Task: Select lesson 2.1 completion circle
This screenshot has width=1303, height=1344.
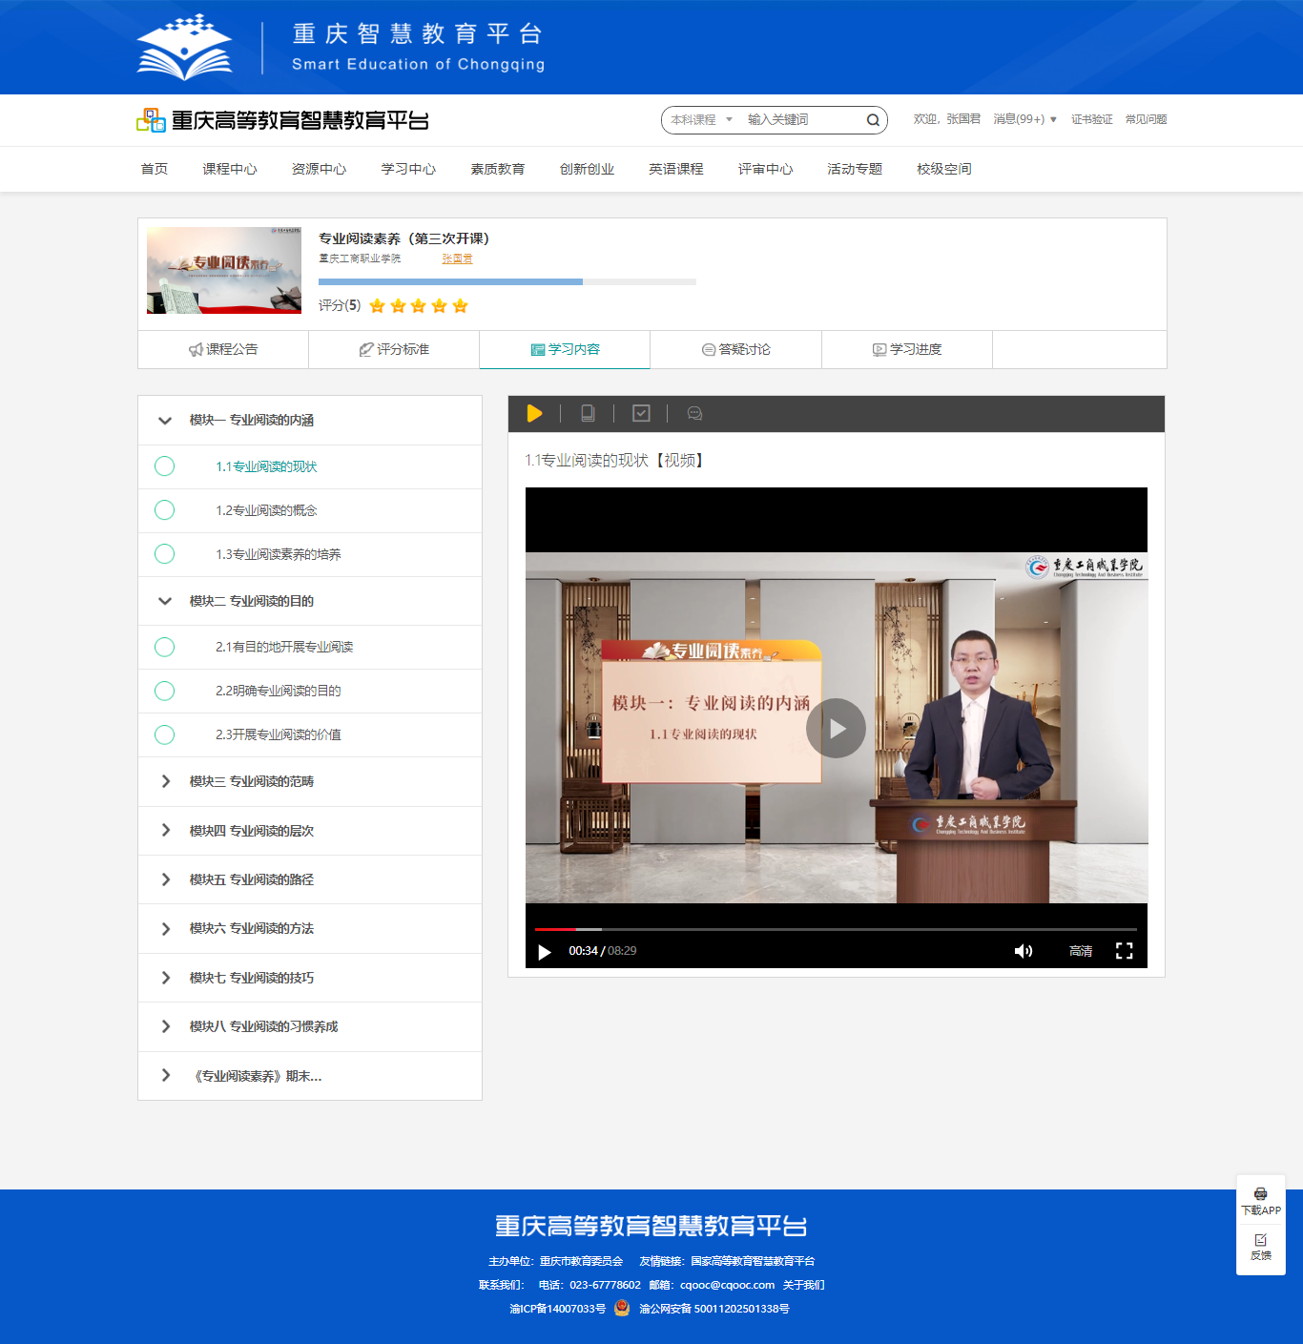Action: click(165, 647)
